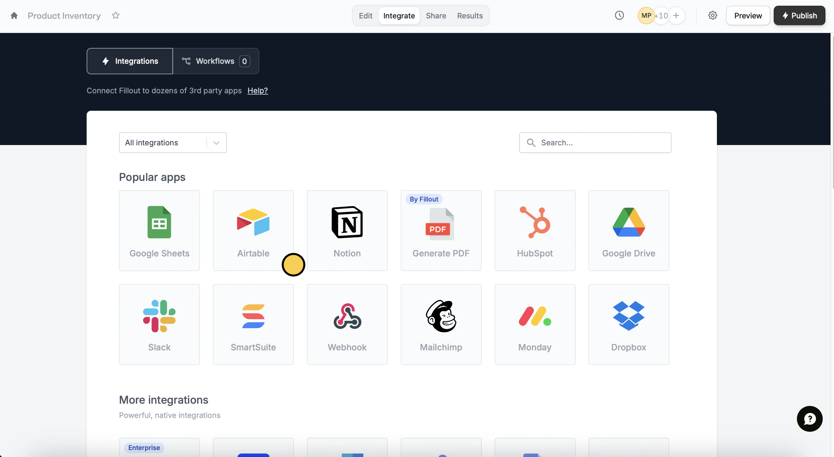Click the home icon

(14, 16)
